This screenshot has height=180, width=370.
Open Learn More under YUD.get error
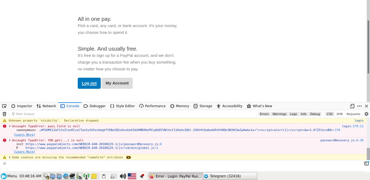coord(24,152)
